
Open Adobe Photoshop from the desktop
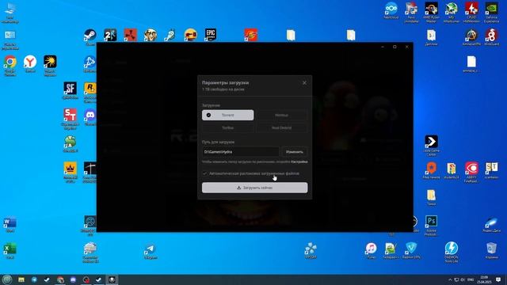(x=431, y=226)
